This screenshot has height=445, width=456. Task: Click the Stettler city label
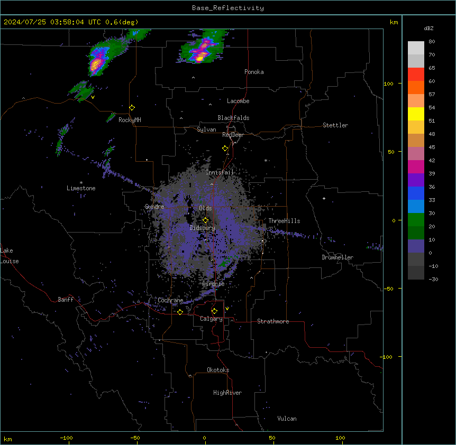tap(335, 125)
